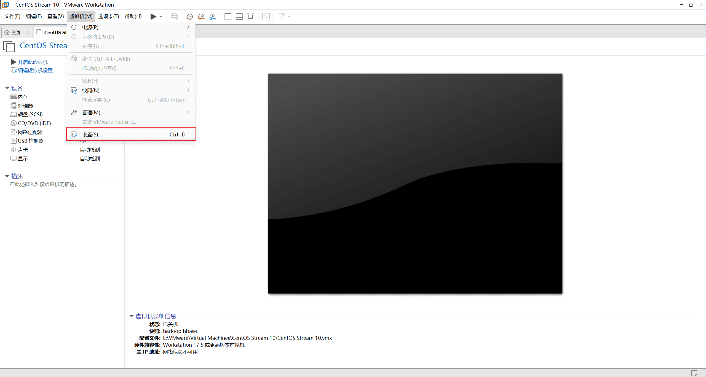Viewport: 706px width, 377px height.
Task: Open the 文件(F) menu
Action: tap(12, 17)
